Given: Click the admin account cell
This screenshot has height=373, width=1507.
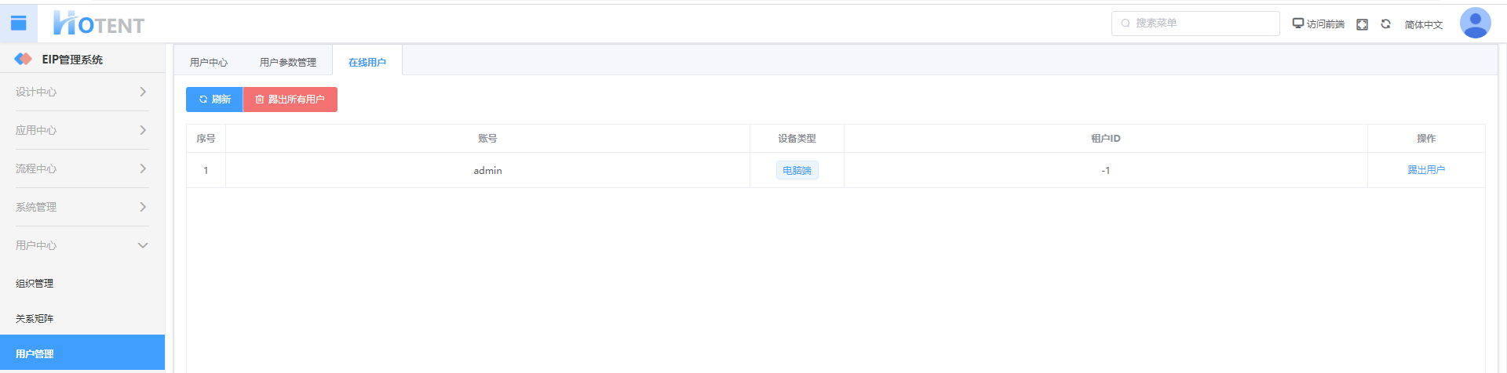Looking at the screenshot, I should pos(487,170).
